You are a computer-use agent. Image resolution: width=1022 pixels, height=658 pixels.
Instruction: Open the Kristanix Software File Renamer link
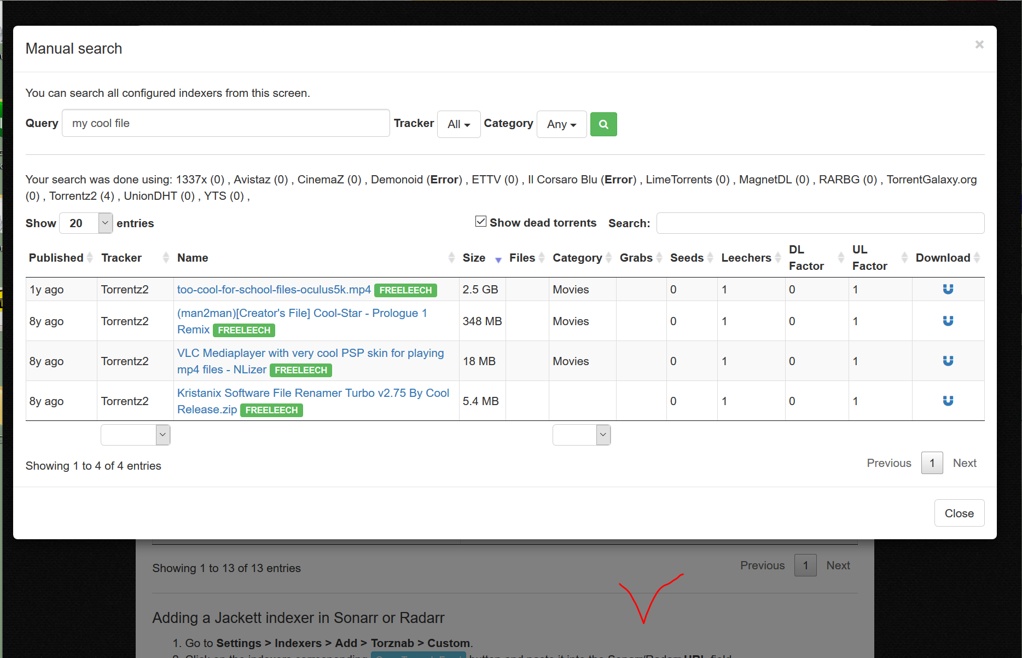coord(312,393)
